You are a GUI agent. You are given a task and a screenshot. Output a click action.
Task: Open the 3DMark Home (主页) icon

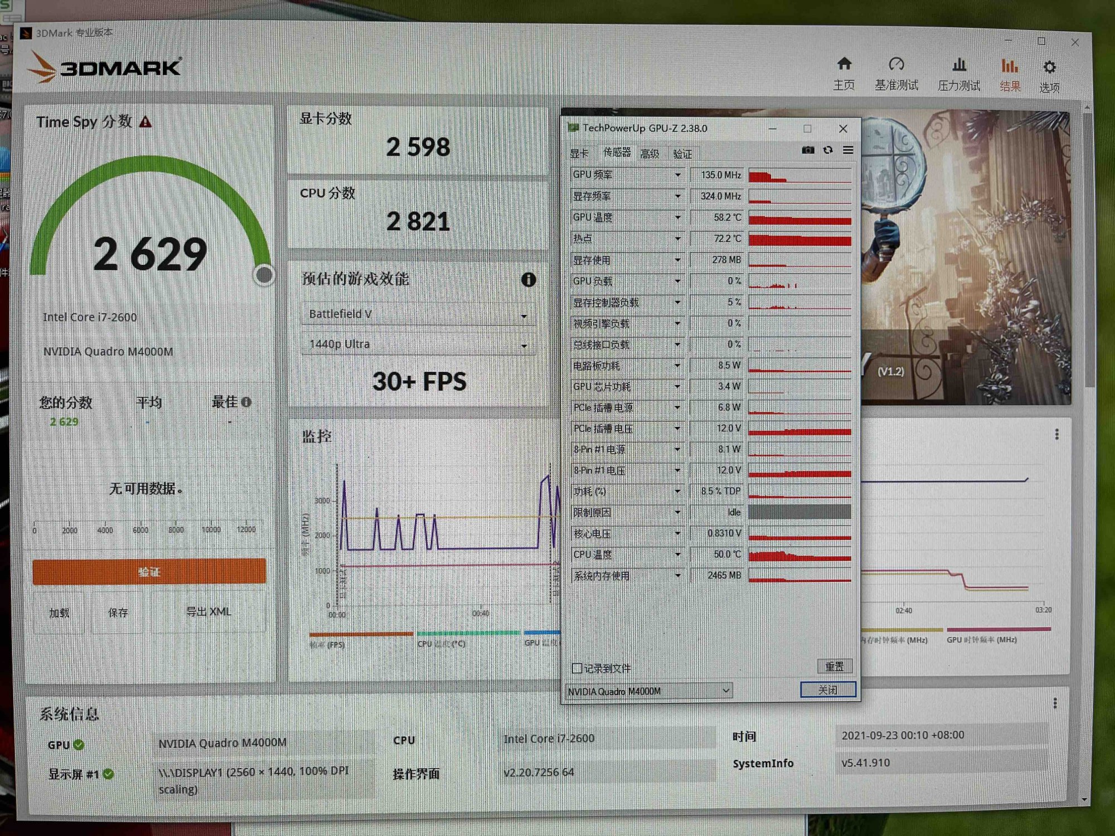(x=844, y=65)
